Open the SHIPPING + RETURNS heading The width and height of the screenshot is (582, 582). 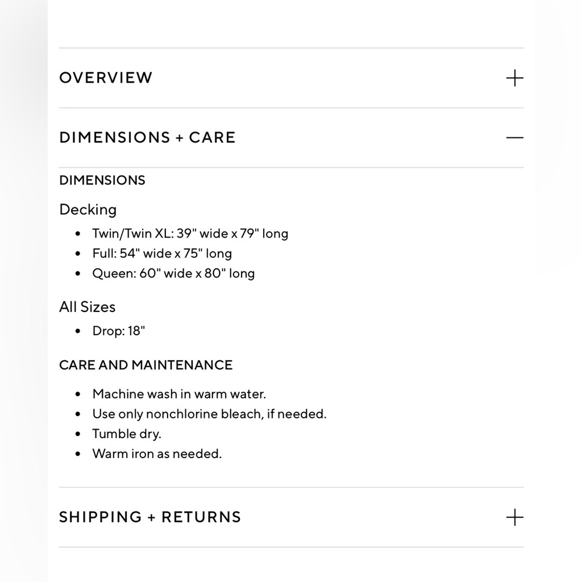point(150,517)
